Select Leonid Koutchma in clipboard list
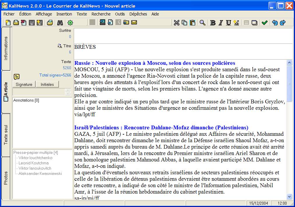The image size is (295, 207). click(34, 163)
